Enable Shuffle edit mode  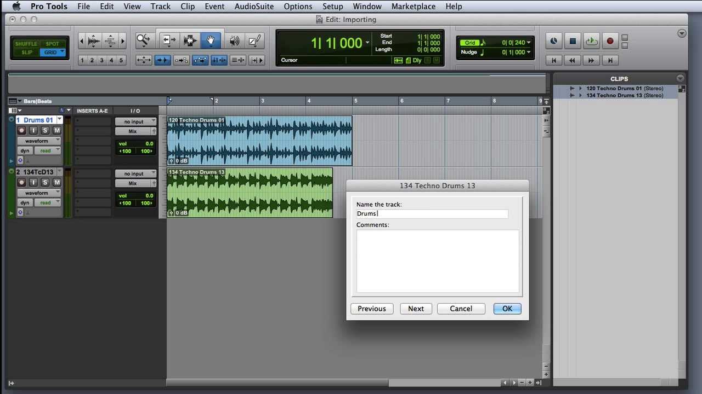click(26, 44)
